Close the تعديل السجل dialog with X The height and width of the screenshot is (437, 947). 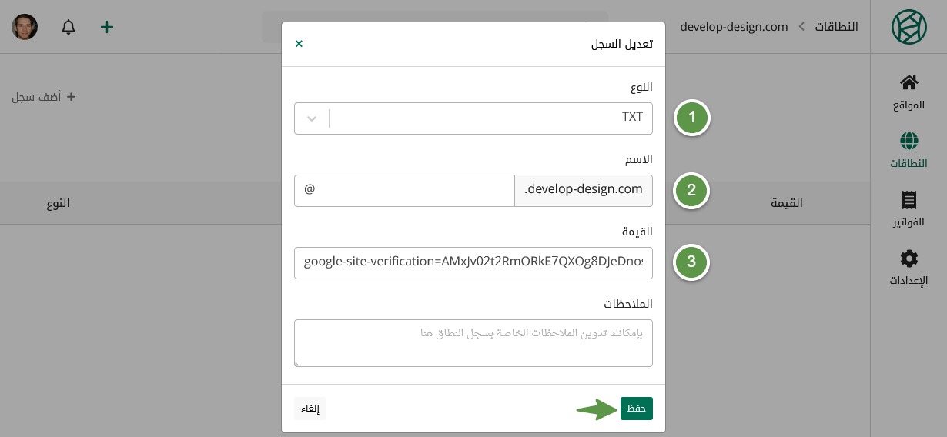coord(299,44)
